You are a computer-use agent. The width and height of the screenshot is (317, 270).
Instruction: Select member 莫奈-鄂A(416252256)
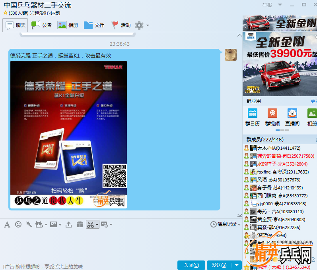[x=280, y=228]
